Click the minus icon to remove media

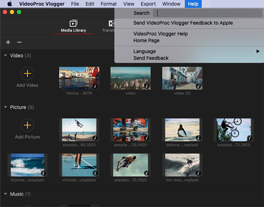pyautogui.click(x=19, y=42)
